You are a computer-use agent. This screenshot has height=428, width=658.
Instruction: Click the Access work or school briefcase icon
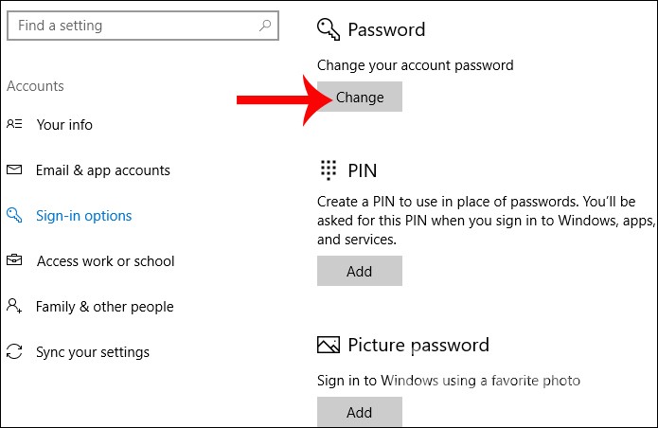tap(14, 260)
